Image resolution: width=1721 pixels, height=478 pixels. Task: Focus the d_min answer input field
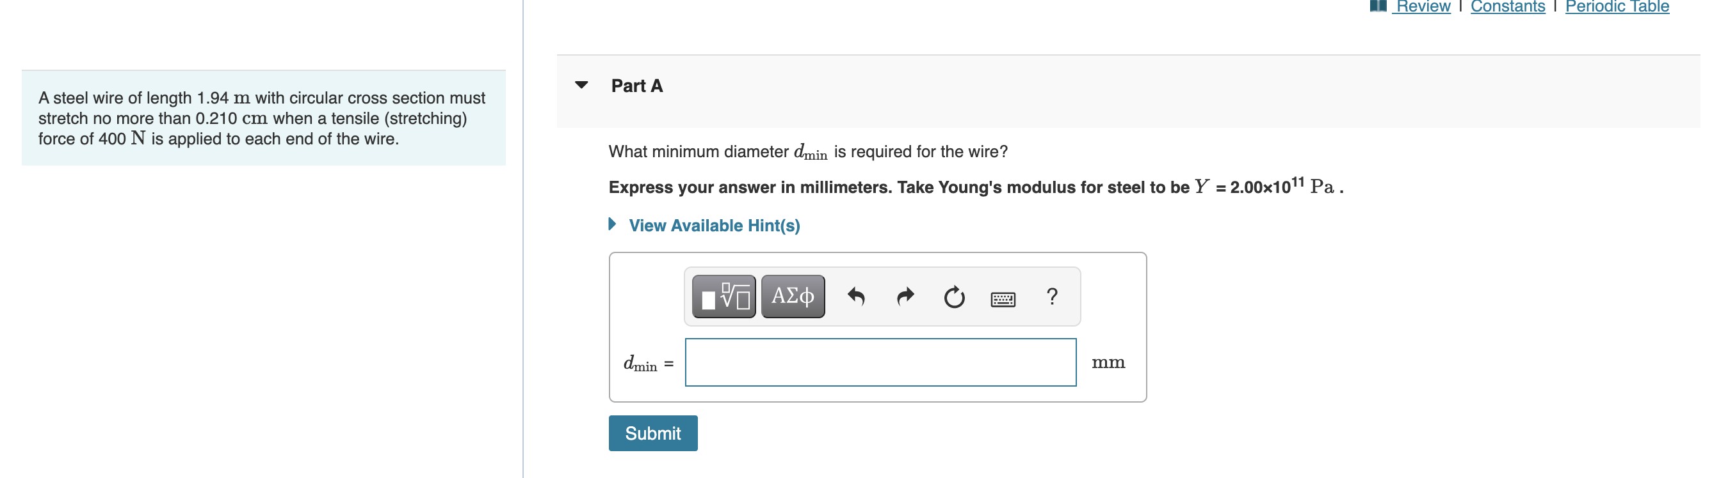click(x=880, y=363)
